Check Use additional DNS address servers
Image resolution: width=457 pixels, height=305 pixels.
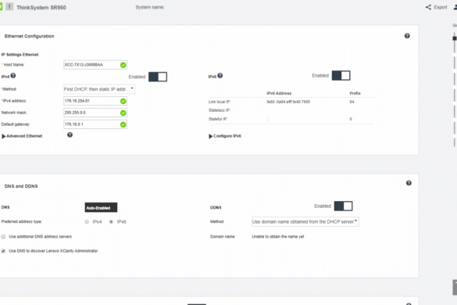click(3, 237)
